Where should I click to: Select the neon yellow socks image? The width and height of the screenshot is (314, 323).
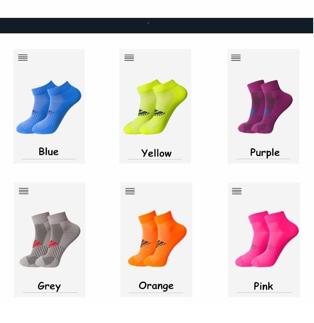pyautogui.click(x=155, y=107)
